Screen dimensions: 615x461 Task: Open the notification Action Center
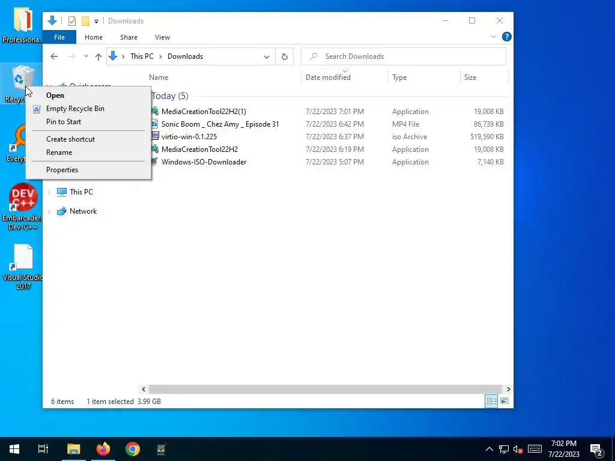pos(596,450)
